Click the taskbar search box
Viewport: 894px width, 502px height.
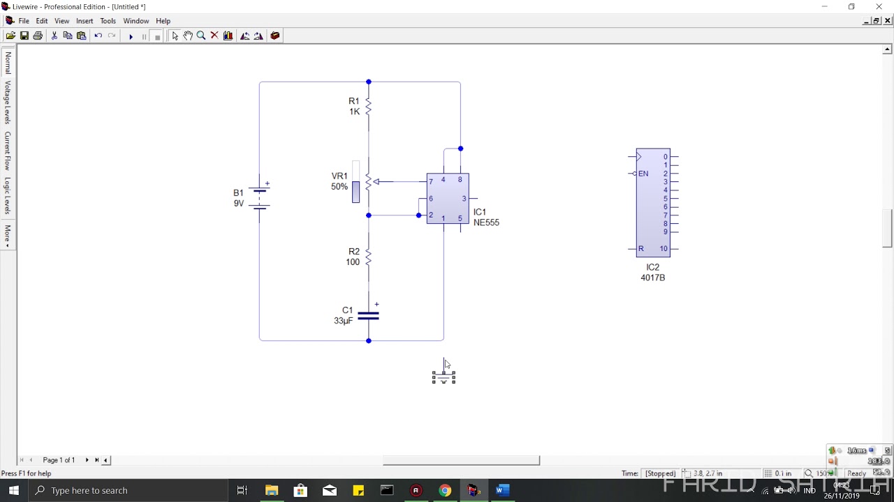click(x=128, y=491)
